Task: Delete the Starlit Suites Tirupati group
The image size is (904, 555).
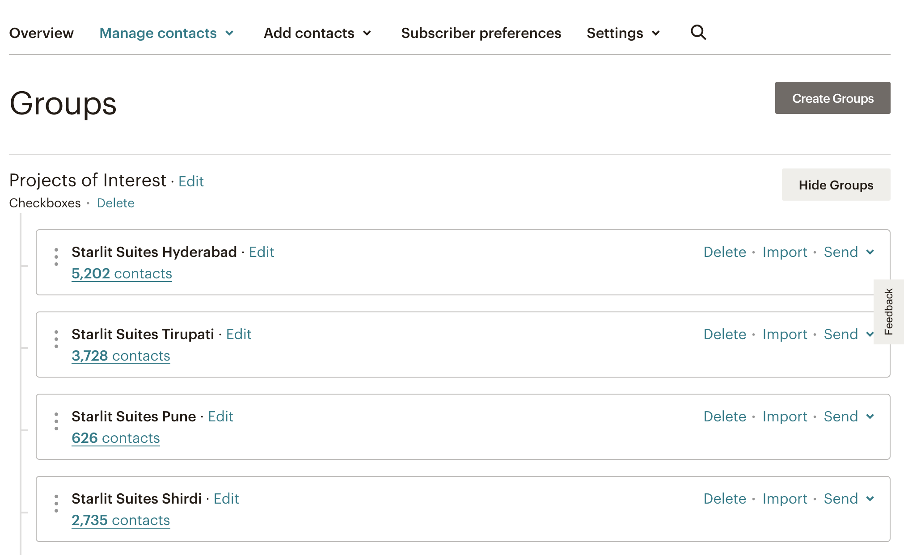Action: click(x=725, y=334)
